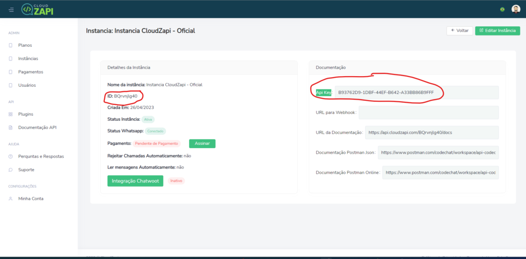Viewport: 526px width, 259px height.
Task: Click the instance ID BQrvnjlg40 text
Action: point(126,96)
